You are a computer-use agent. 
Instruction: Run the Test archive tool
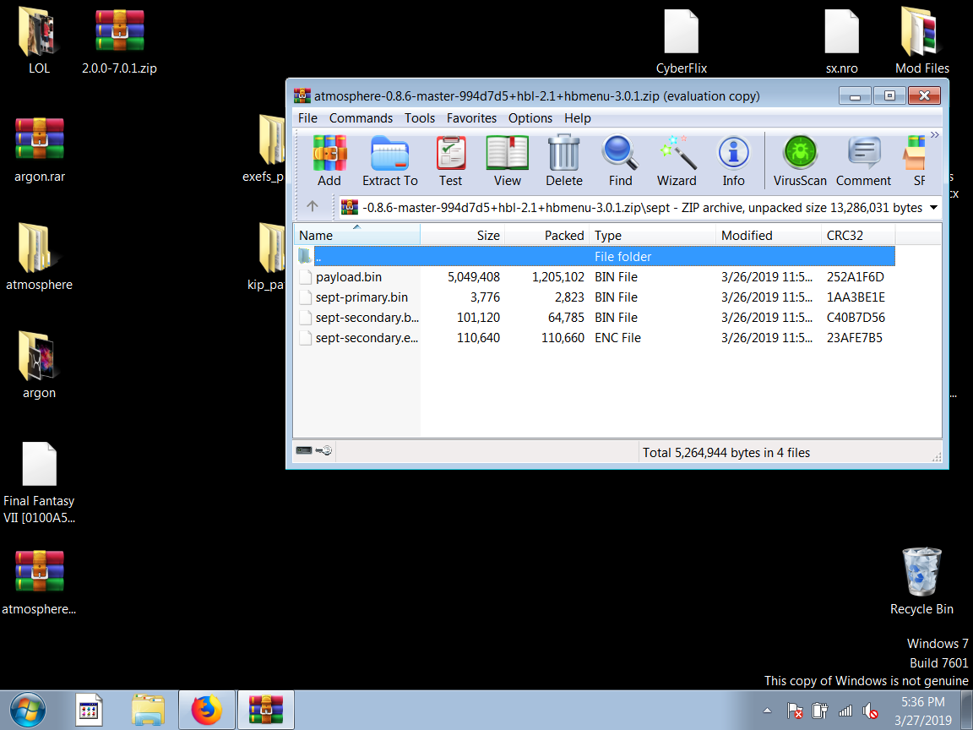450,161
